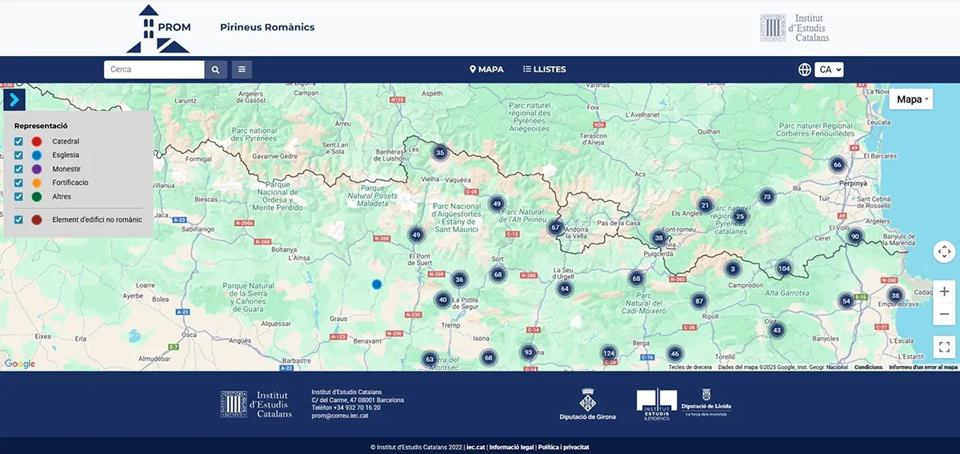The height and width of the screenshot is (454, 960).
Task: Open the Política i privacitat link
Action: pyautogui.click(x=563, y=448)
